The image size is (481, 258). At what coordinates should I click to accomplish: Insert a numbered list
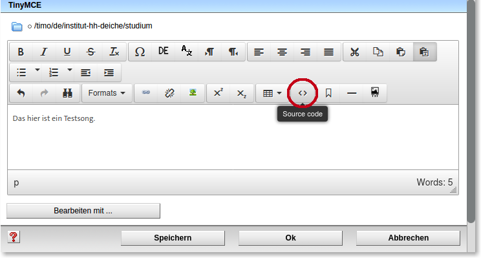(x=54, y=72)
